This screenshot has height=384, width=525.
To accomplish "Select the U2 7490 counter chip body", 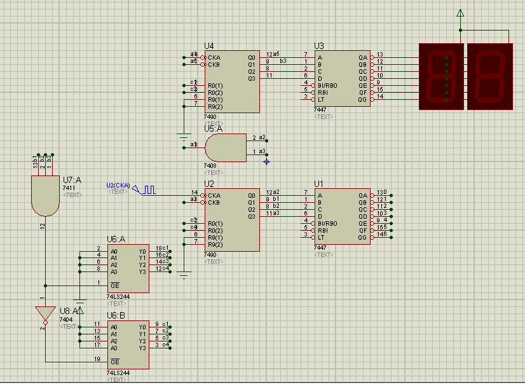I will [x=232, y=219].
